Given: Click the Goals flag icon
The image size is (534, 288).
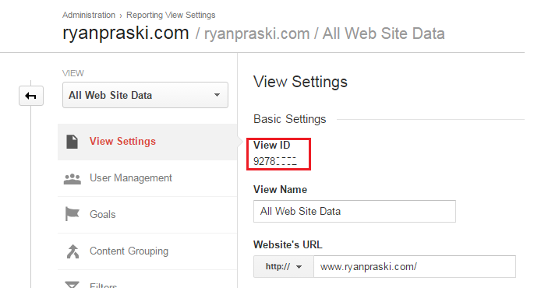Looking at the screenshot, I should click(x=72, y=214).
